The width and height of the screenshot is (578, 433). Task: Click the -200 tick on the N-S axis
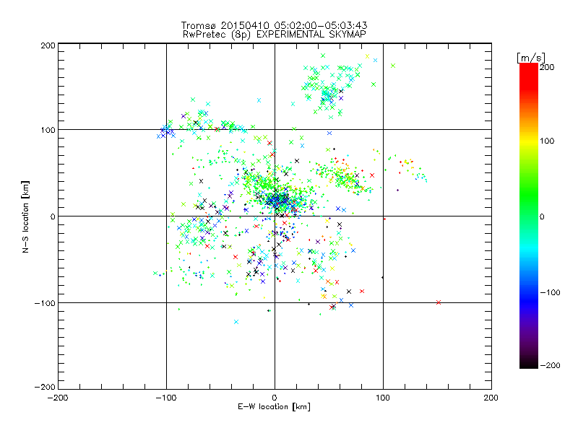click(46, 387)
